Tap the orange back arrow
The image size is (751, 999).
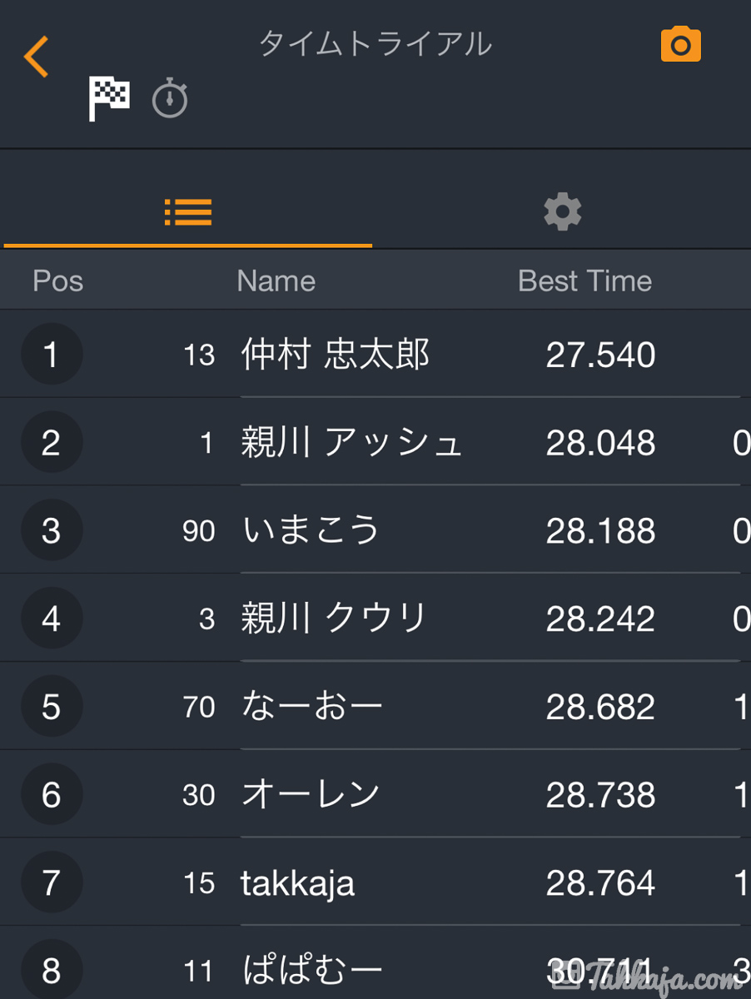[x=37, y=57]
